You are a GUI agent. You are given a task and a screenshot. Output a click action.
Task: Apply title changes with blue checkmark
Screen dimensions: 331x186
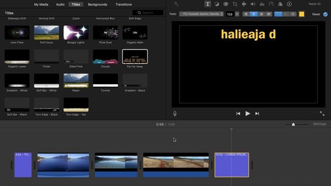click(325, 14)
